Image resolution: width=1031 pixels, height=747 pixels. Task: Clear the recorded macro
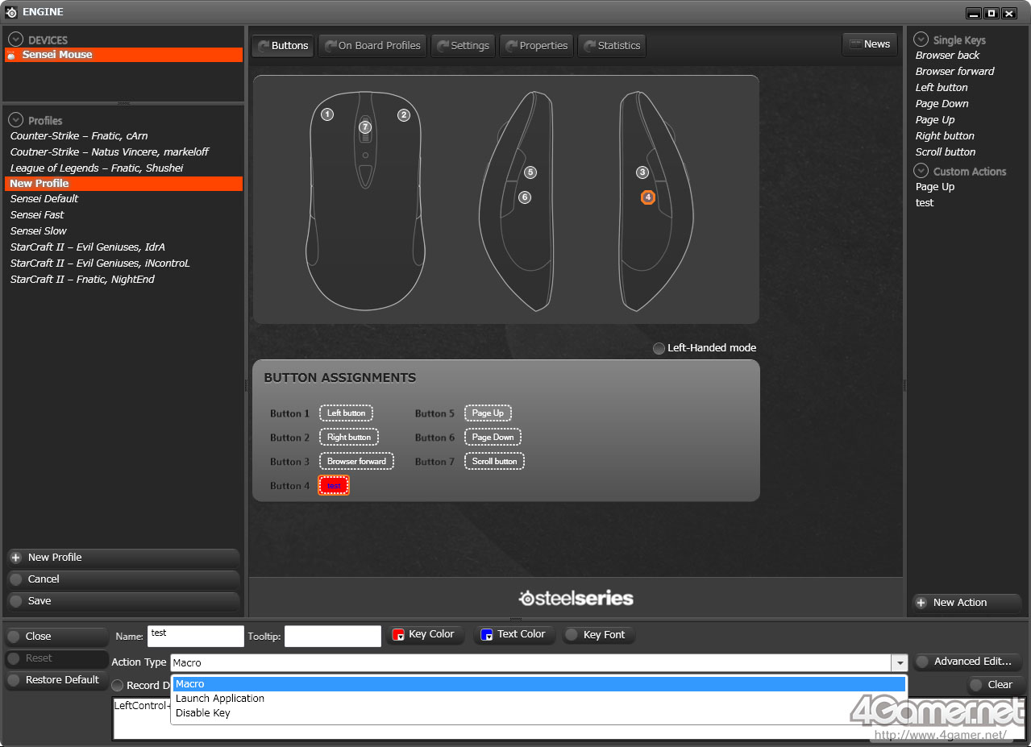[996, 685]
